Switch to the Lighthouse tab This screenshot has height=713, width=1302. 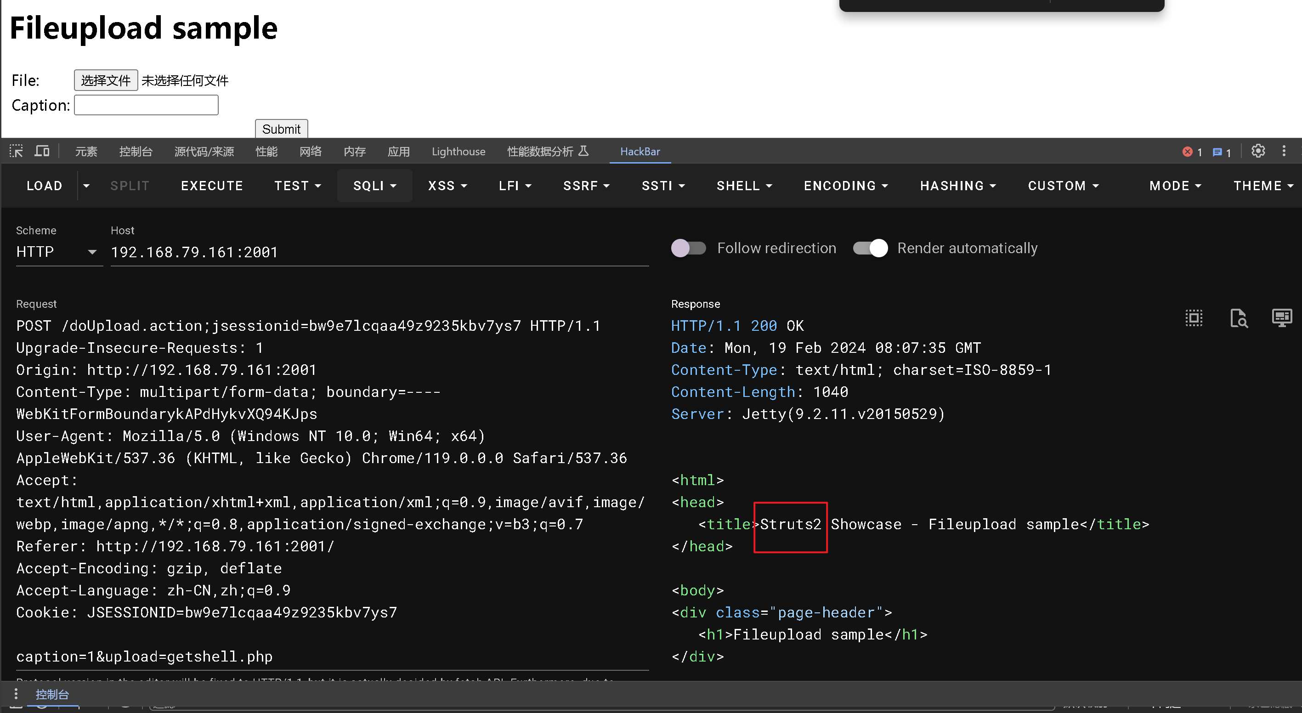[459, 152]
